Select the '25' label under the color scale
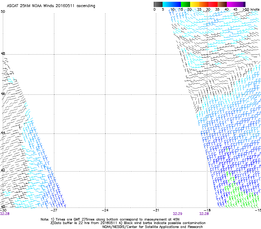261x229 pixels. pos(199,10)
